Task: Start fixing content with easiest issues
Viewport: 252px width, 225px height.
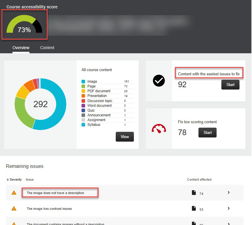Action: click(230, 85)
